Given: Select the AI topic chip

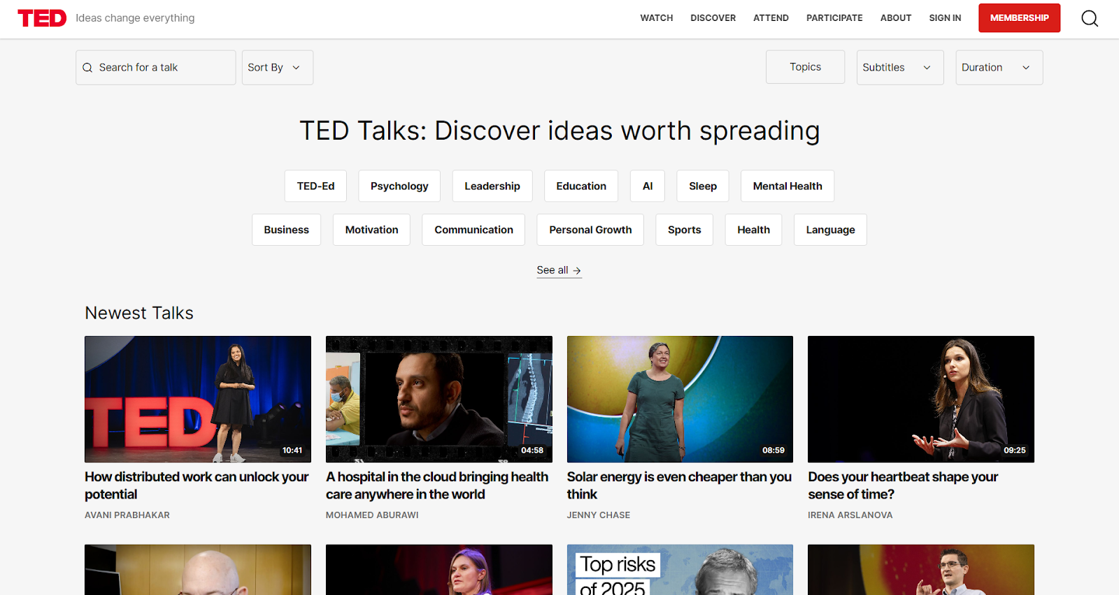Looking at the screenshot, I should click(648, 186).
